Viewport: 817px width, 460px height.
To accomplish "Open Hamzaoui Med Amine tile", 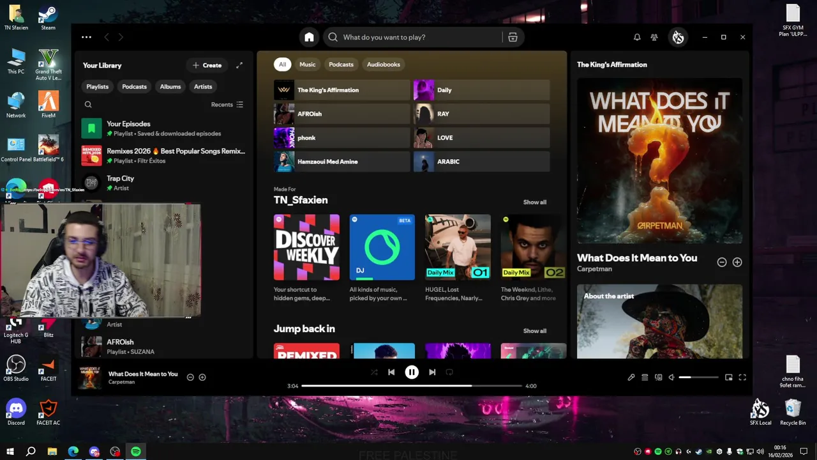I will point(341,162).
